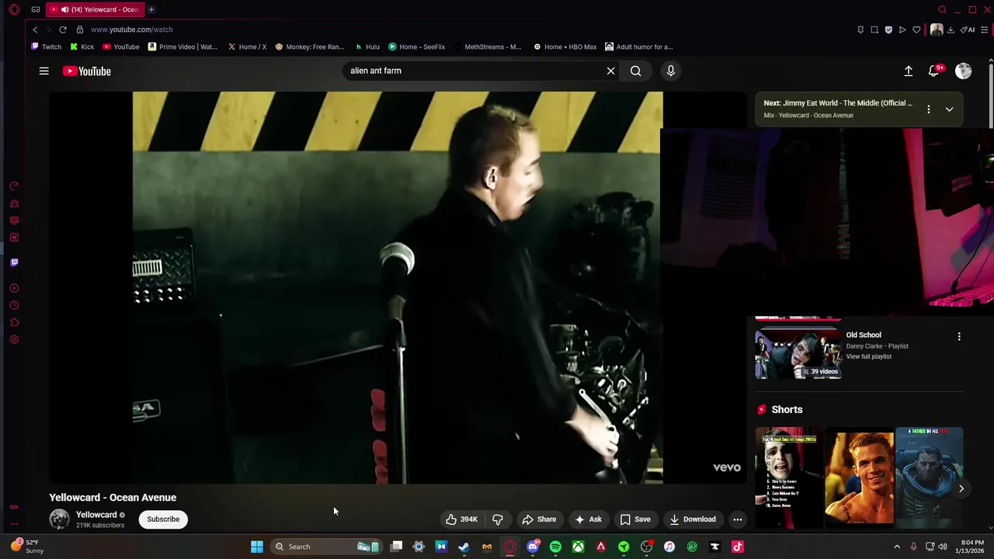
Task: Open a new tab with plus button
Action: pos(151,9)
